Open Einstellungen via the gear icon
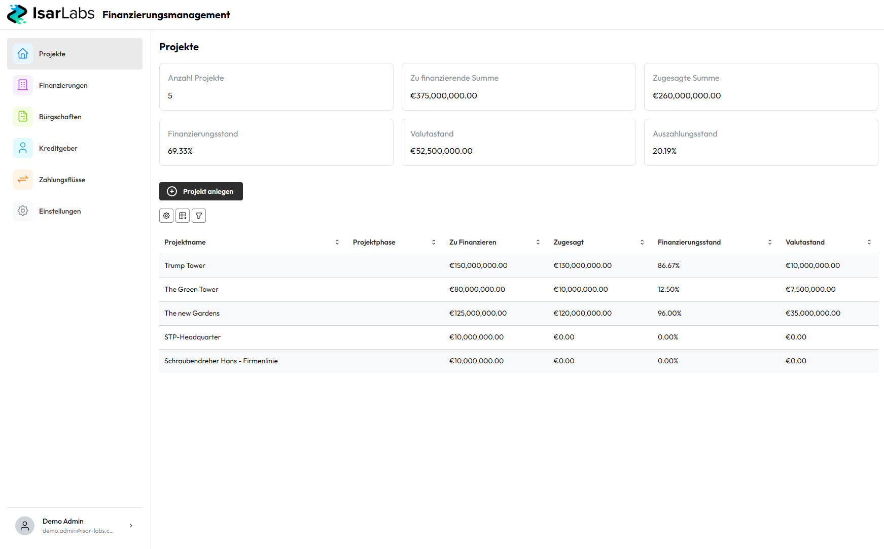Viewport: 884px width, 549px height. [23, 211]
